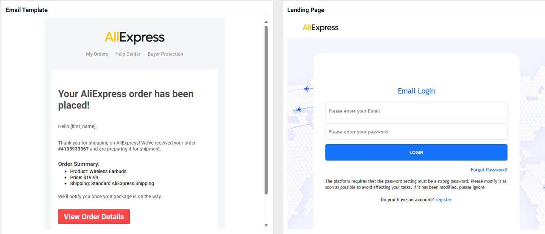Click the upper airplane icon on the map background
Viewport: 545px width, 234px height.
(306, 89)
